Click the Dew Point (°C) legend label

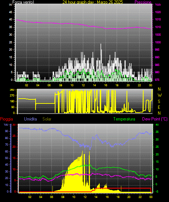pyautogui.click(x=155, y=119)
